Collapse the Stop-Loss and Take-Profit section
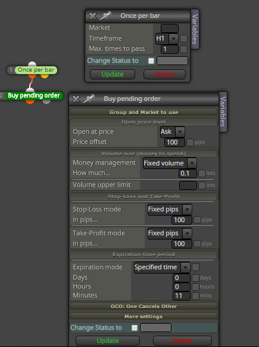This screenshot has height=347, width=259. pyautogui.click(x=143, y=196)
